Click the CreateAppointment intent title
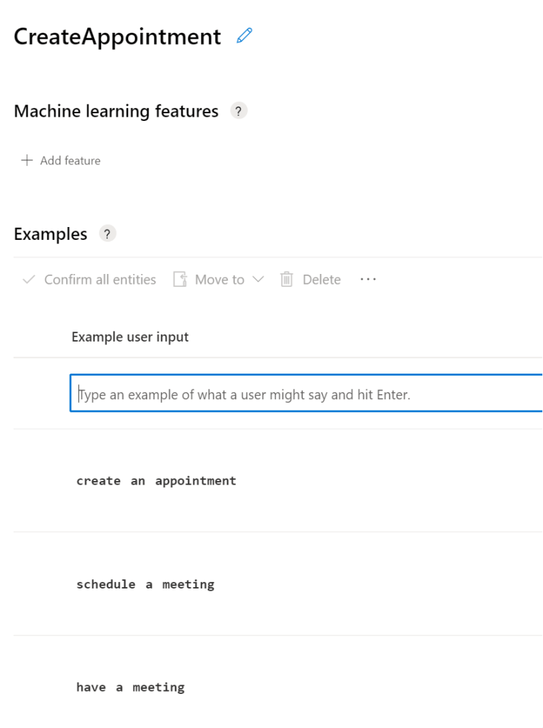543x728 pixels. tap(117, 36)
